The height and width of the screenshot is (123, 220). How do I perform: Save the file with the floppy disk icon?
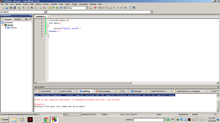11,8
